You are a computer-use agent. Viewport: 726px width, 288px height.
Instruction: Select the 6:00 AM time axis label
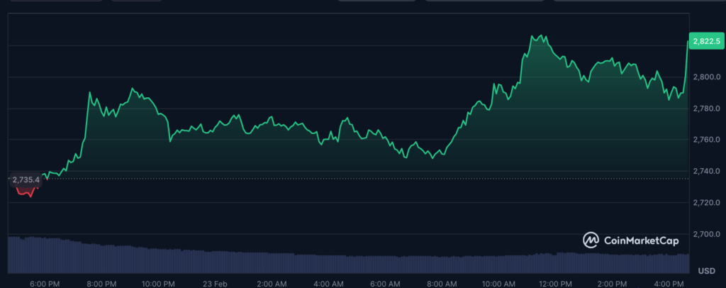pyautogui.click(x=386, y=283)
